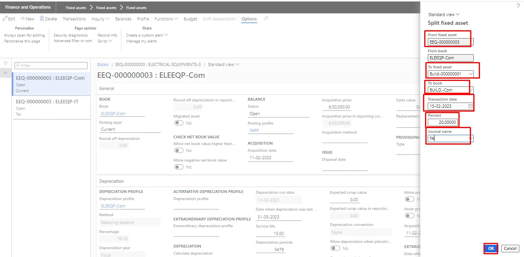Click OK in Split fixed asset pane
Screen dimensions: 524x257
point(491,248)
